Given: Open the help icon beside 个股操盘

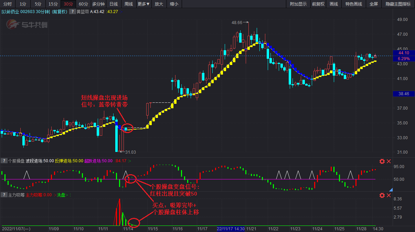Looking at the screenshot, I should click(x=3, y=161).
